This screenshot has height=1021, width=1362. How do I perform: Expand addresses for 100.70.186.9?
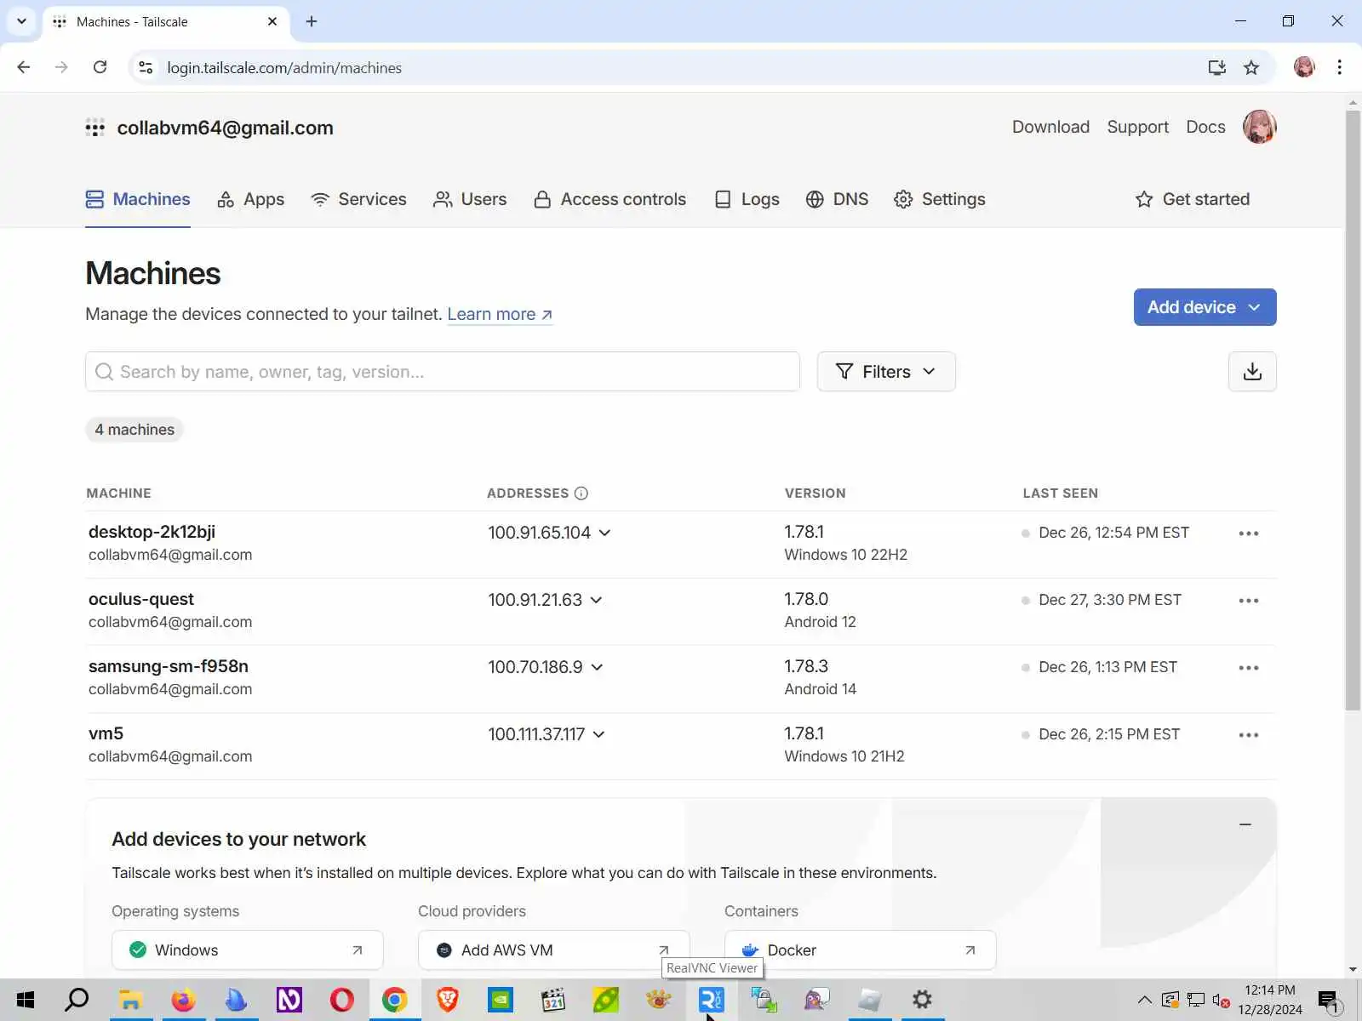(597, 667)
